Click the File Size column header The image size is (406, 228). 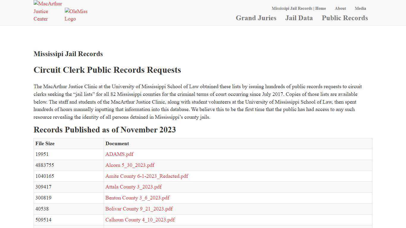point(45,143)
